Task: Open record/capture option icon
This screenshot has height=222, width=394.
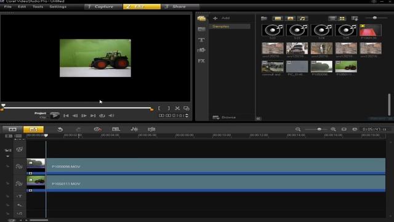Action: 98,129
